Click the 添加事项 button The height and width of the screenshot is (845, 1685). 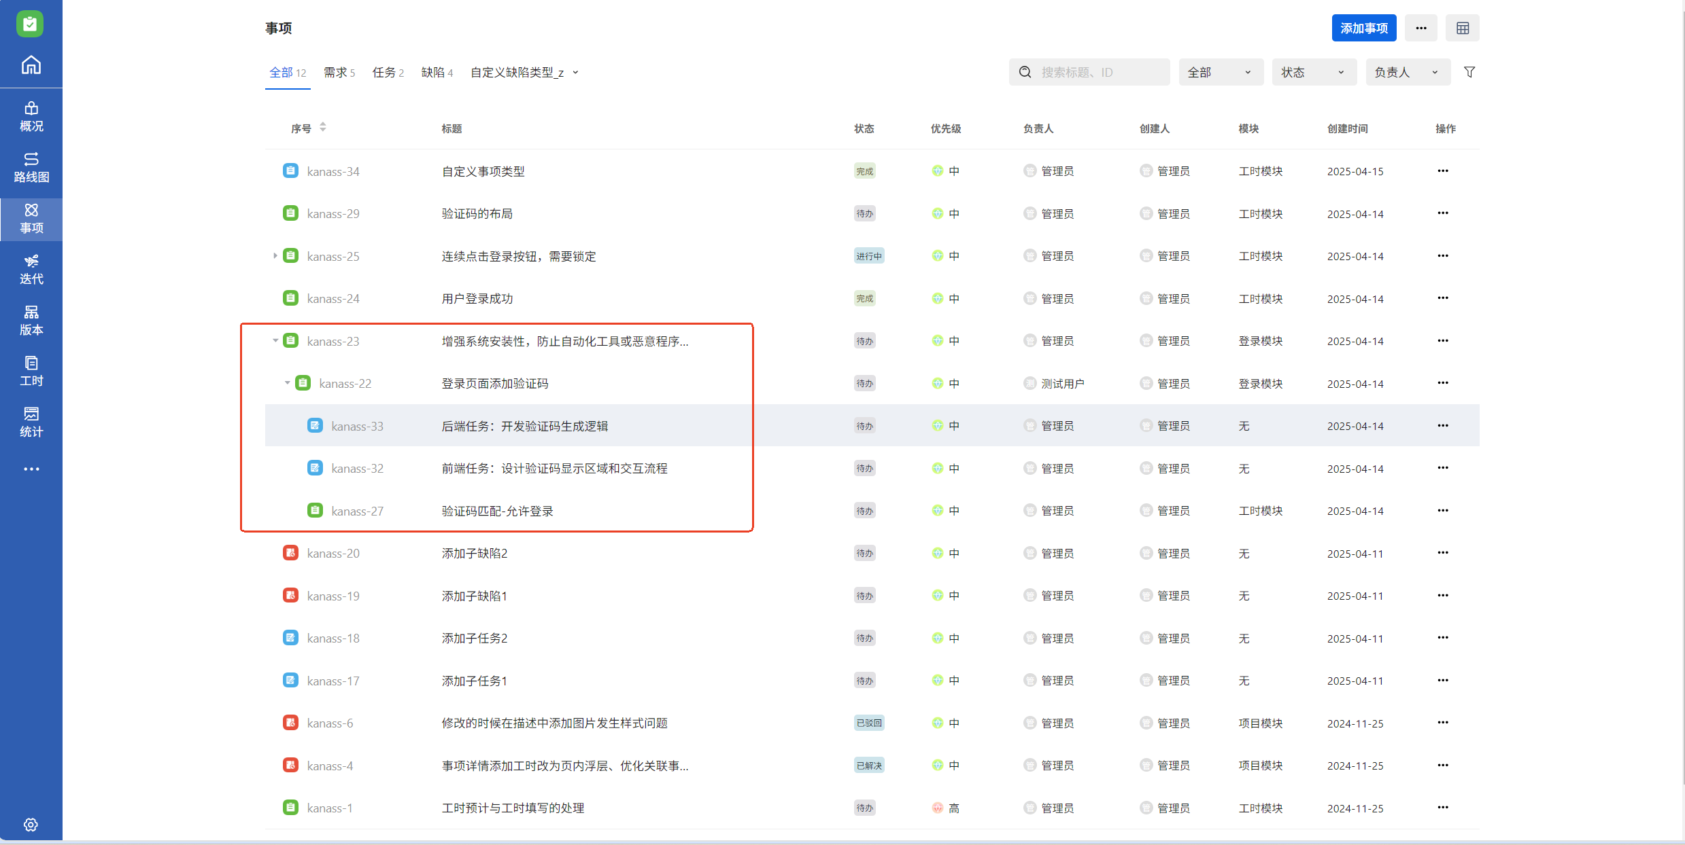coord(1363,28)
